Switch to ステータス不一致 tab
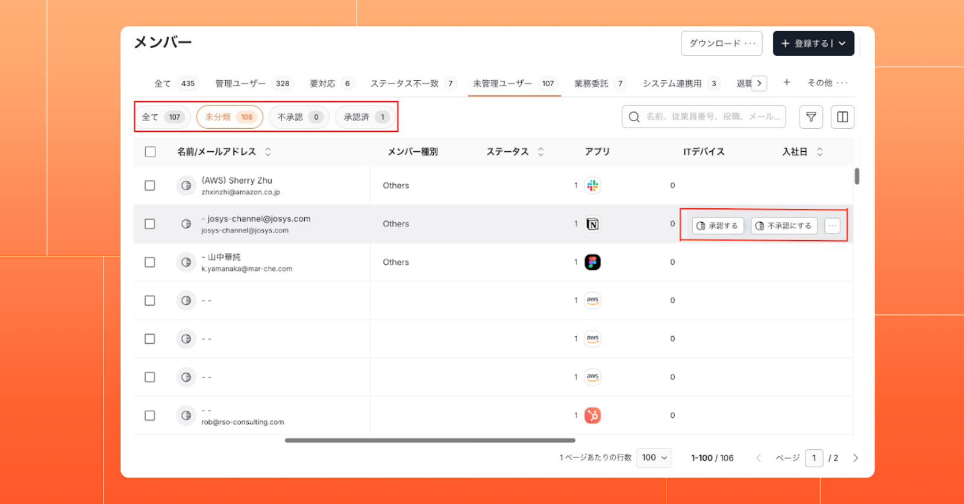The height and width of the screenshot is (504, 964). [413, 84]
